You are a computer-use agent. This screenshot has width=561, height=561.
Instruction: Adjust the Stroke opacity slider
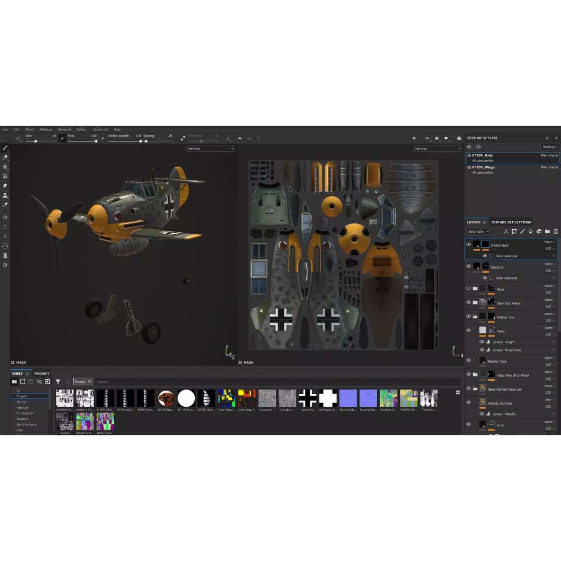(x=125, y=141)
